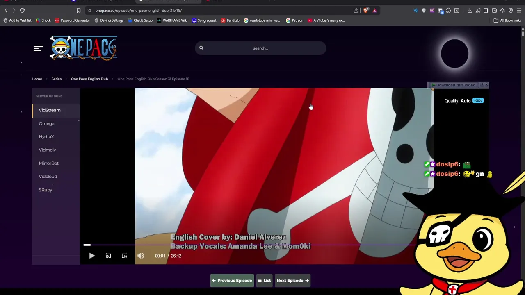Open Brave Rewards triangle icon
The height and width of the screenshot is (295, 525).
point(374,10)
